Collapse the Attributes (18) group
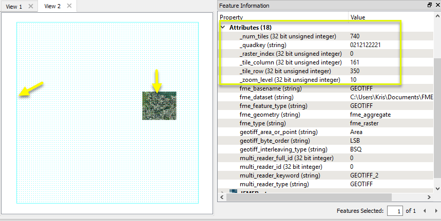This screenshot has height=221, width=441. click(223, 28)
